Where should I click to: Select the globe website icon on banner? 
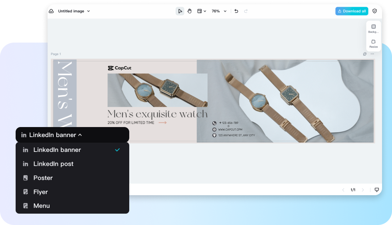click(x=214, y=130)
